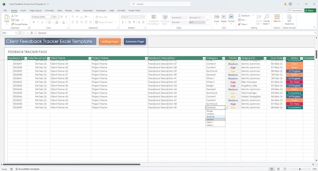The image size is (318, 171).
Task: Decrease font size with the small A icon
Action: [x=66, y=17]
